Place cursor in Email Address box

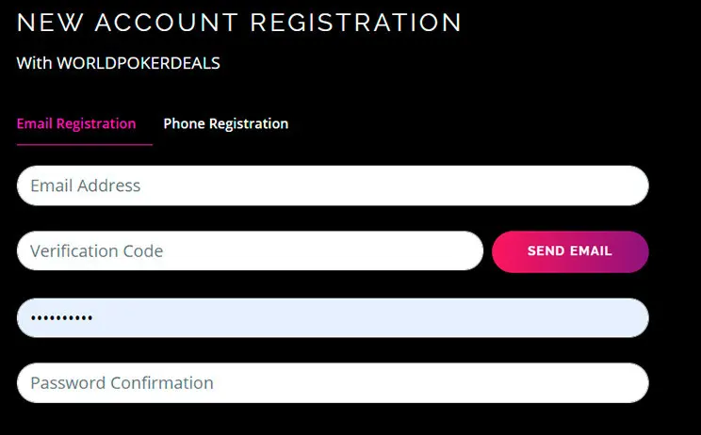(332, 185)
